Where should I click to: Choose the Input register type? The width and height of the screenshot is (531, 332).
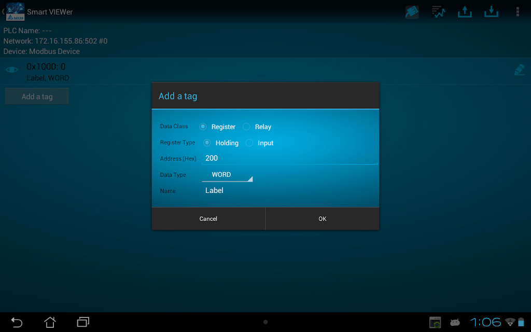pyautogui.click(x=249, y=143)
